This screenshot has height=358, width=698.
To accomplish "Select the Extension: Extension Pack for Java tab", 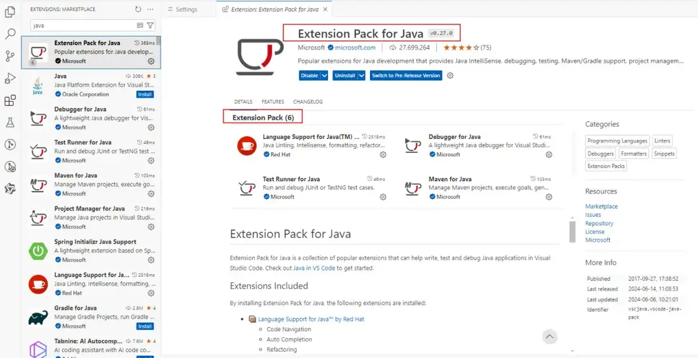I will tap(274, 9).
